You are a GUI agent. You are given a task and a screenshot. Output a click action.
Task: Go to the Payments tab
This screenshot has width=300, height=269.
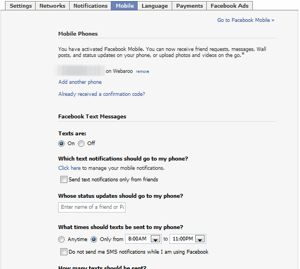point(189,5)
